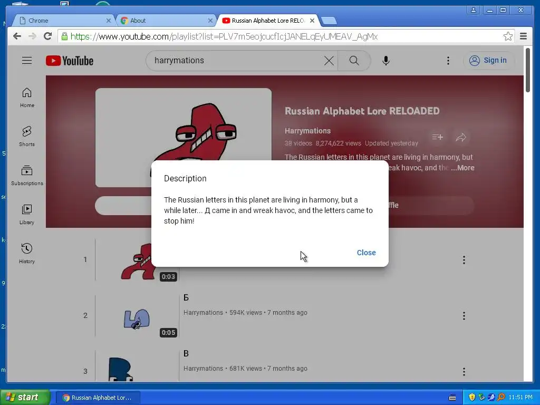540x405 pixels.
Task: Open the Harrymations channel link in header
Action: click(x=307, y=131)
